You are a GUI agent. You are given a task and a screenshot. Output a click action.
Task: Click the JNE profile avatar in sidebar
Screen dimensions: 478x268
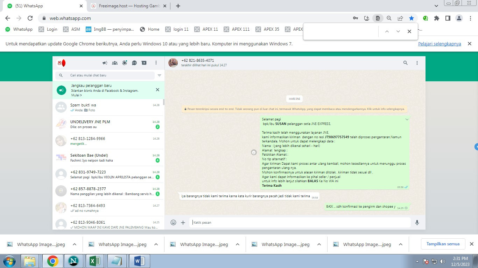[x=61, y=63]
